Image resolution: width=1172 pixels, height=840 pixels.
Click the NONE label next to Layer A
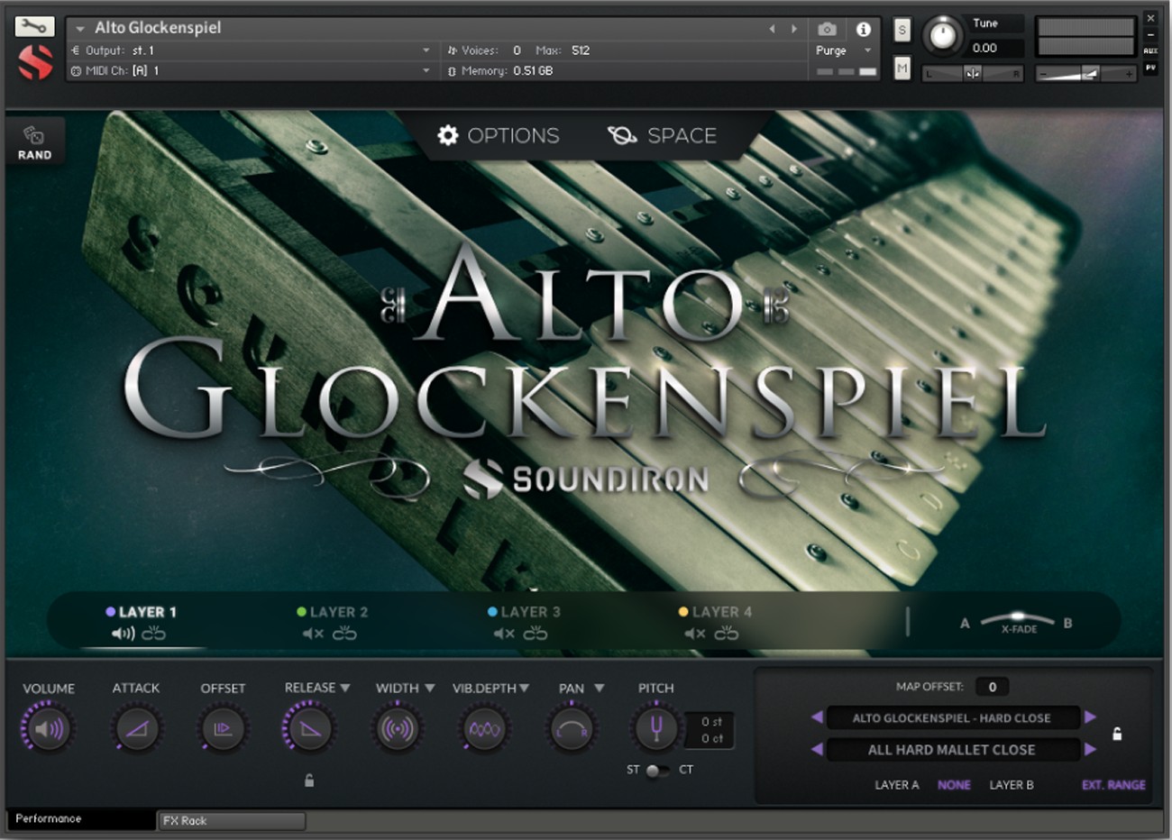click(x=954, y=785)
